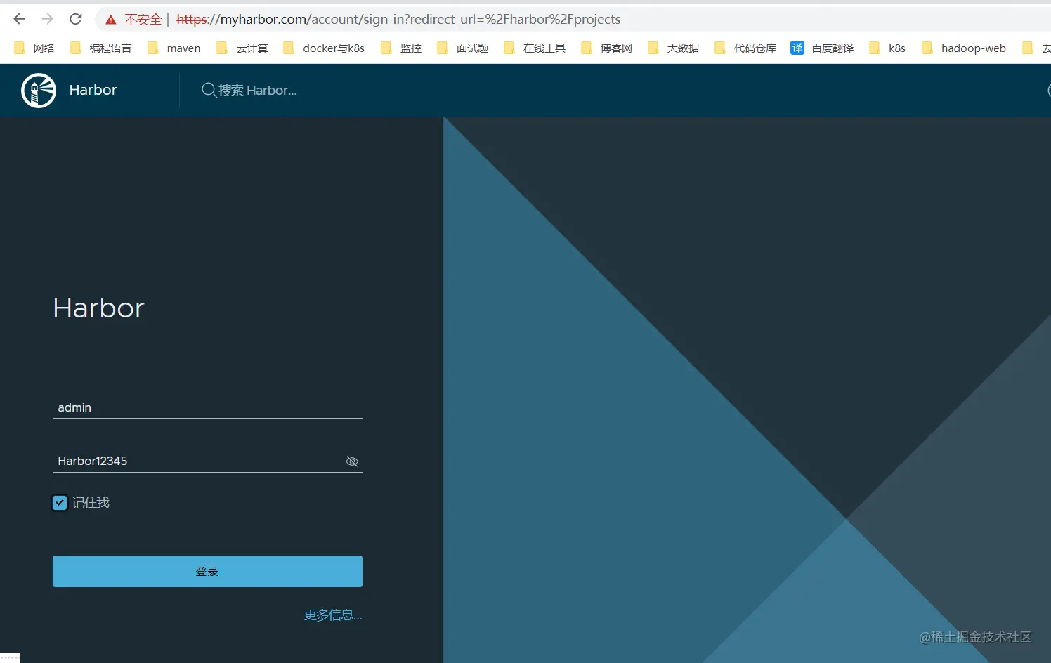Open the 网络 bookmark folder
Screen dimensions: 1051x663
pos(34,48)
